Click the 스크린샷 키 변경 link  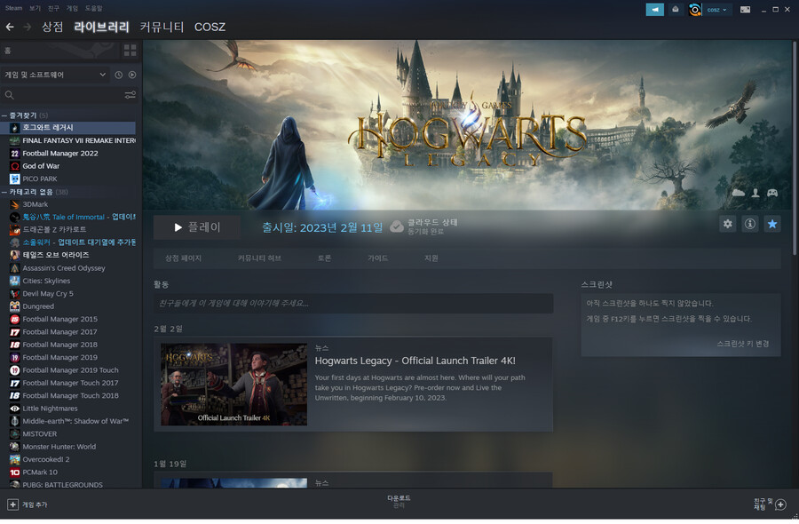(x=743, y=344)
